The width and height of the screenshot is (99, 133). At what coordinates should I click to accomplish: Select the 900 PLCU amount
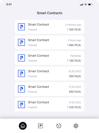pos(75,76)
